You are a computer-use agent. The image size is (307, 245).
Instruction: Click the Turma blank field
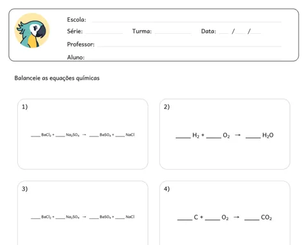[173, 33]
